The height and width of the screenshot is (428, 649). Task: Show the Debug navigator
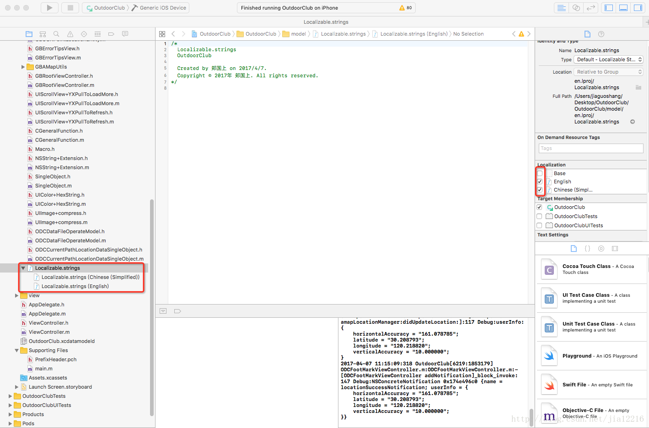(97, 34)
